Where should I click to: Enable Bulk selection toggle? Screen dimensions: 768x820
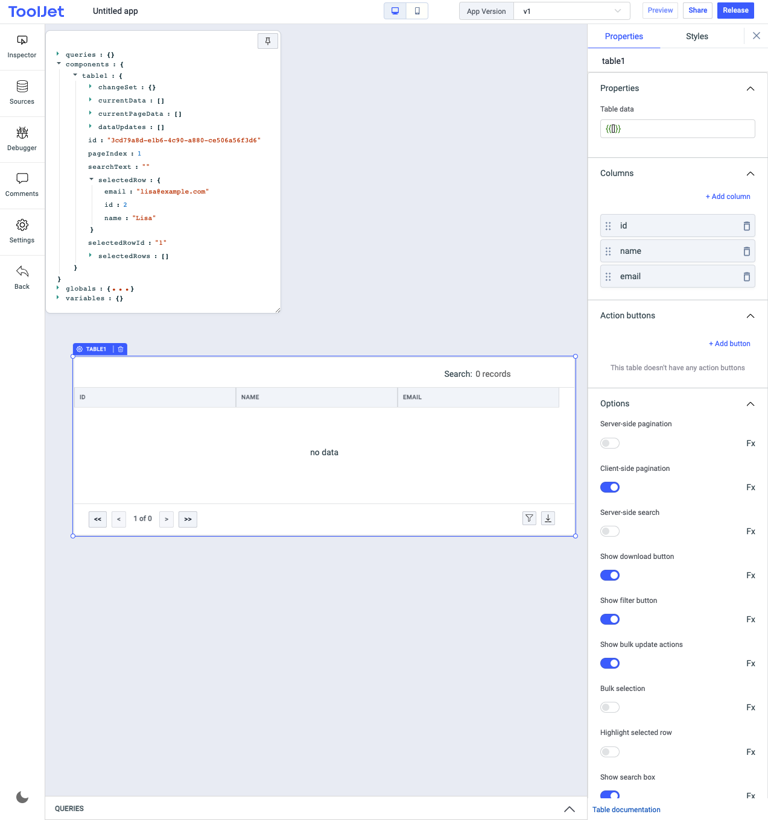(610, 707)
